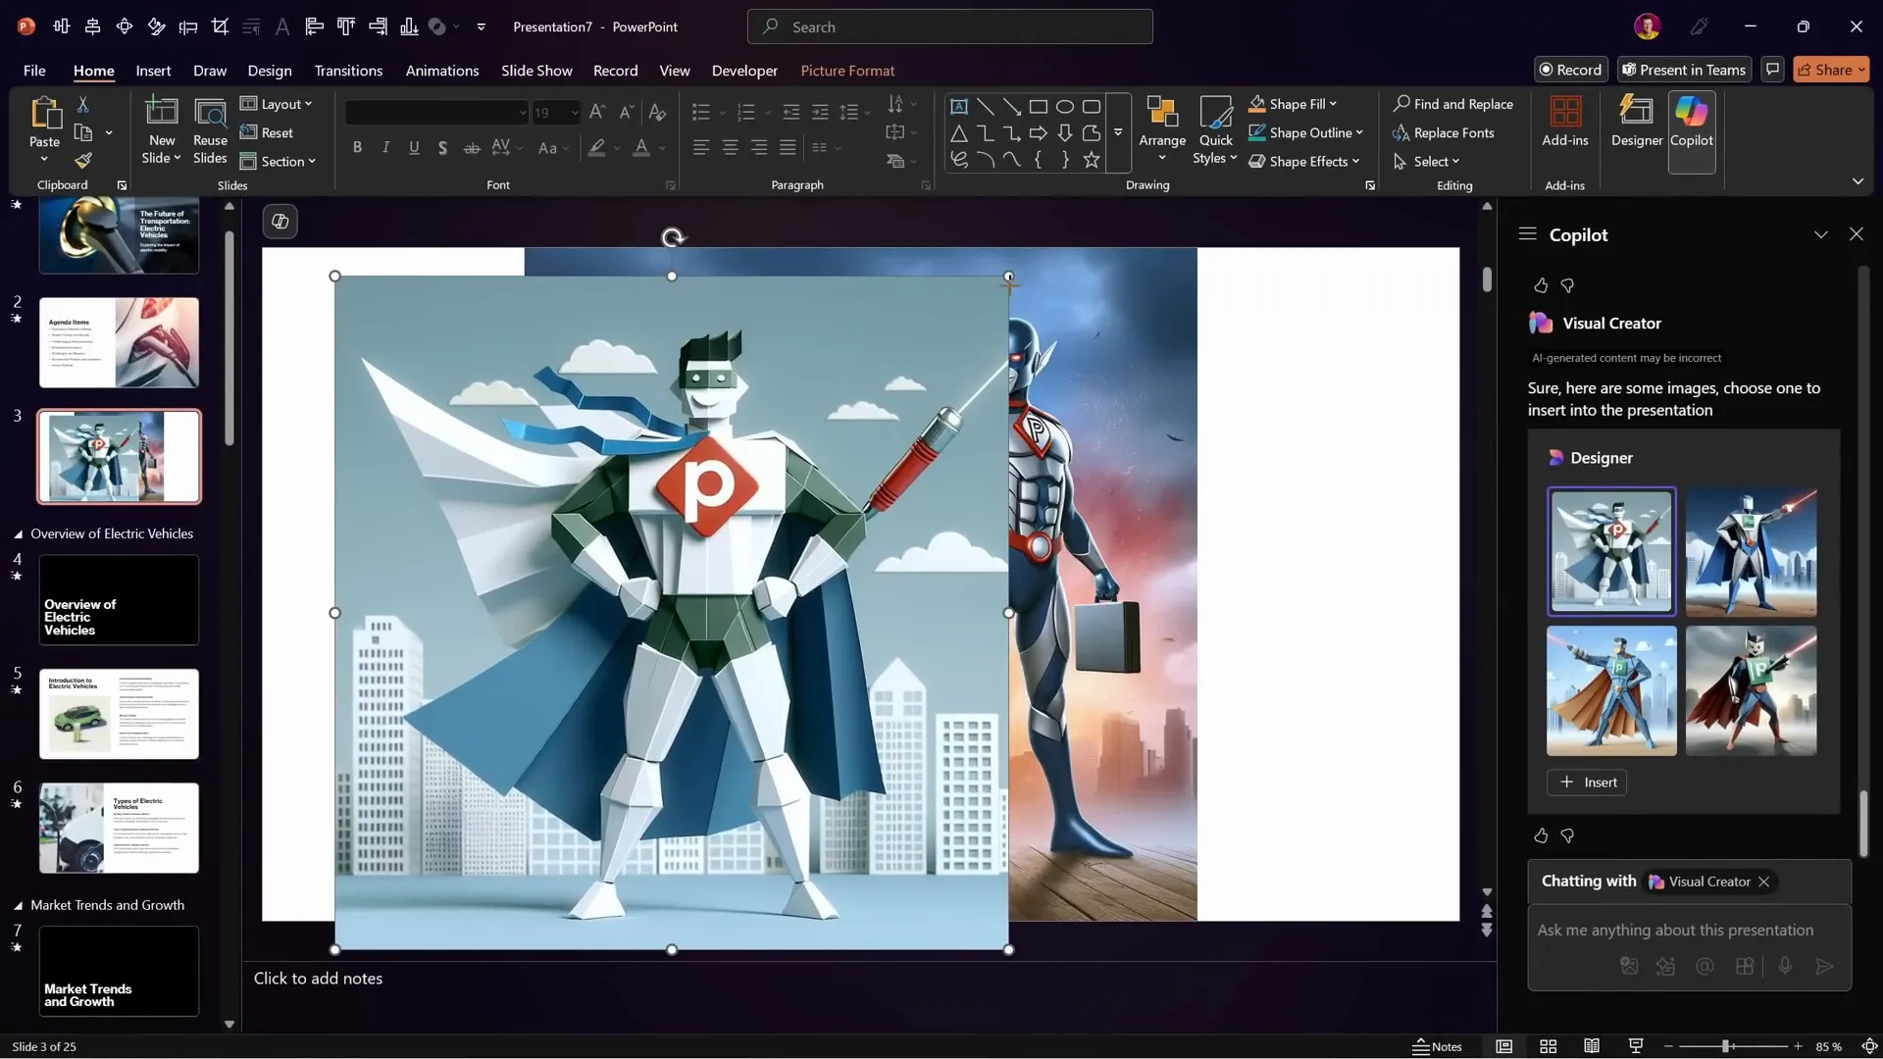1883x1059 pixels.
Task: Switch to Reading View in status bar
Action: [1592, 1046]
